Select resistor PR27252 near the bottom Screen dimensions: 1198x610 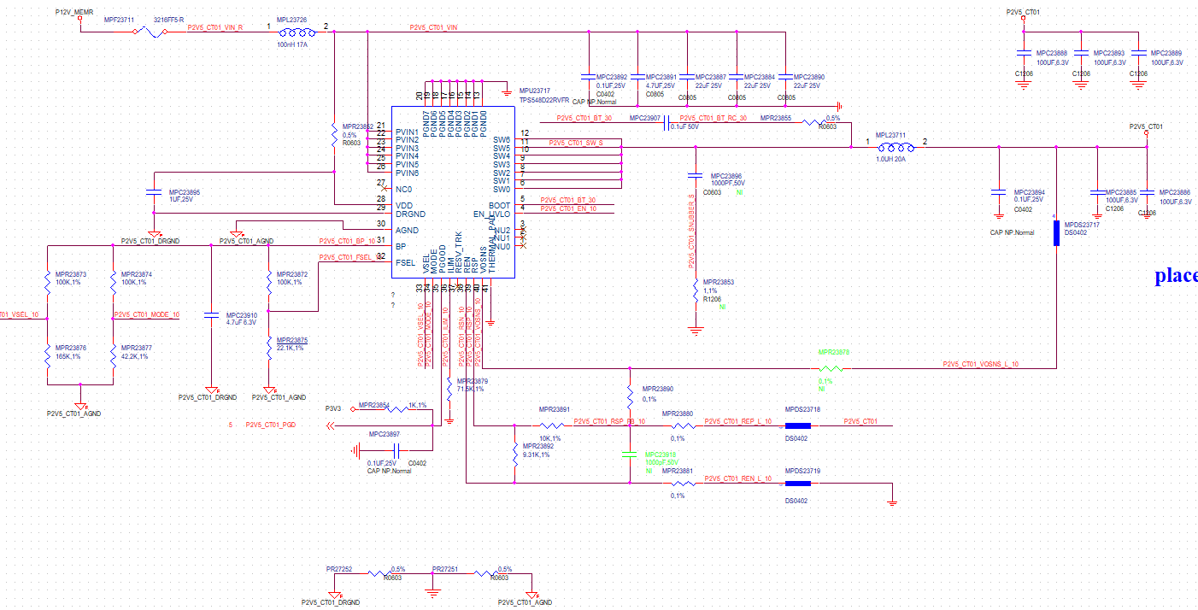point(379,574)
